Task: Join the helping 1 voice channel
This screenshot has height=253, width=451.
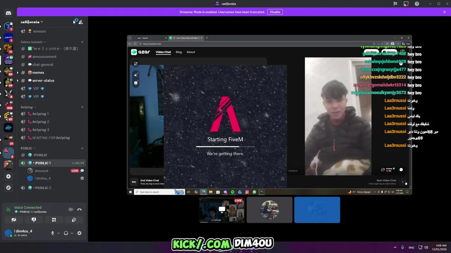Action: coord(52,114)
